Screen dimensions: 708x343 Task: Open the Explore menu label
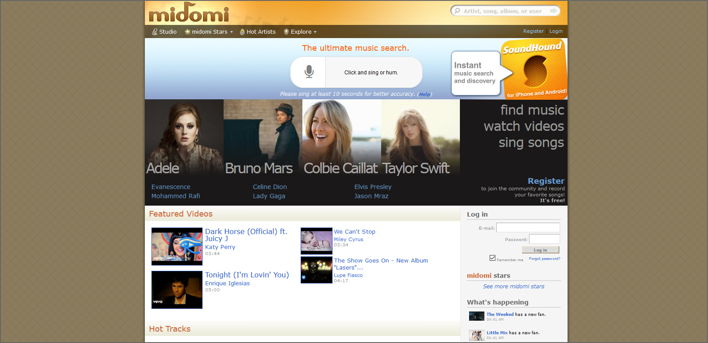(x=301, y=31)
